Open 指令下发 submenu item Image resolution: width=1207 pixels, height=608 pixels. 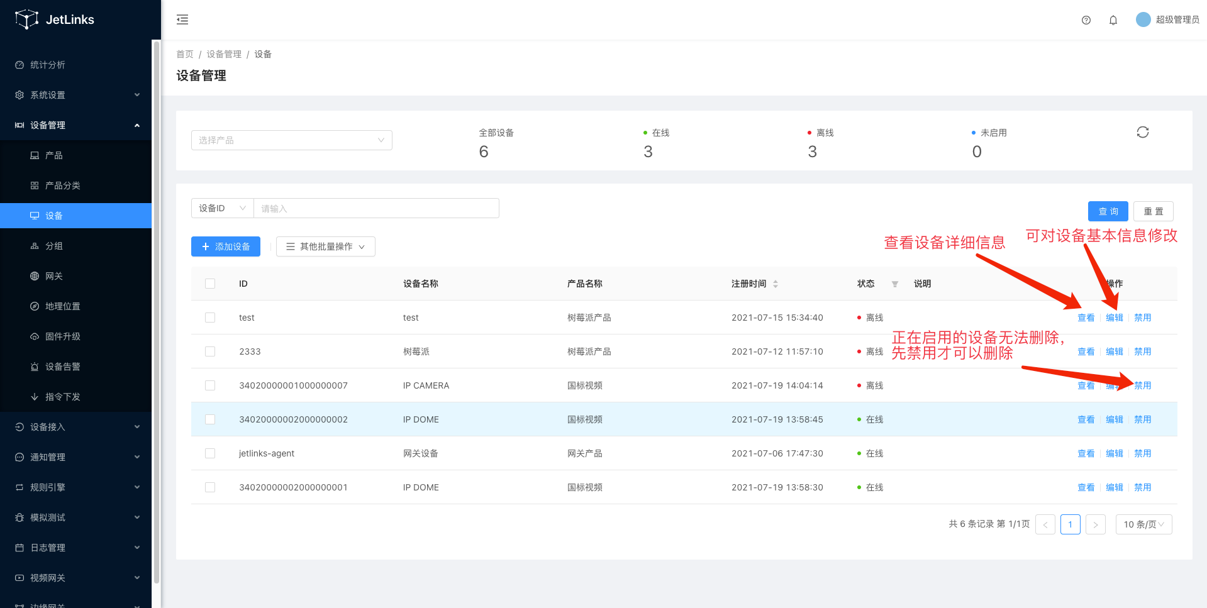pyautogui.click(x=75, y=397)
